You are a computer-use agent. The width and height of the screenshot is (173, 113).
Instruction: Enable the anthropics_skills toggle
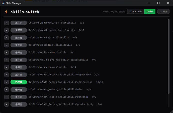19,30
